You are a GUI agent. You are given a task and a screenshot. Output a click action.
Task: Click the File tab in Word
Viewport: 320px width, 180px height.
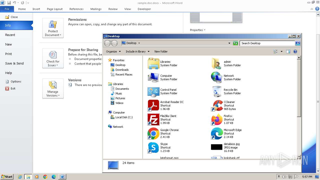point(7,9)
